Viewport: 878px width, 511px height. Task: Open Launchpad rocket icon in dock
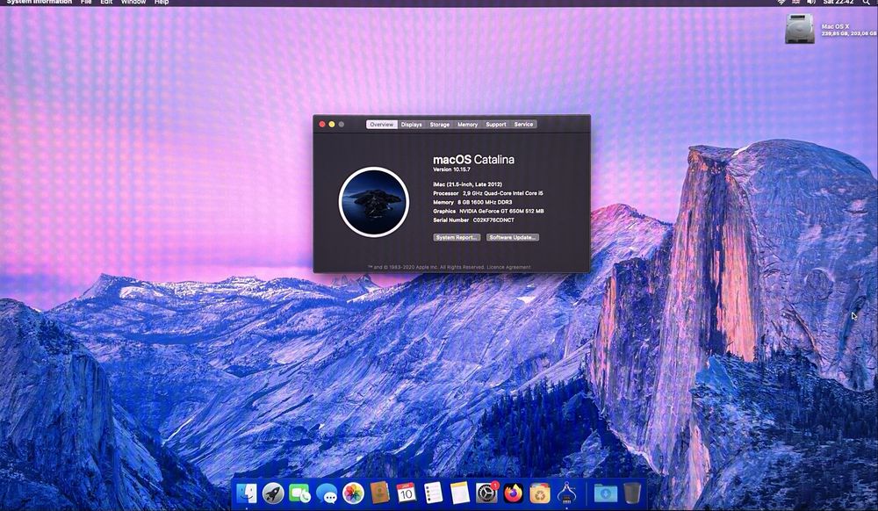click(x=273, y=493)
